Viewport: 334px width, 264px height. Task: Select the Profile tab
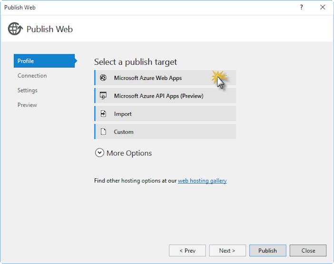pos(44,61)
